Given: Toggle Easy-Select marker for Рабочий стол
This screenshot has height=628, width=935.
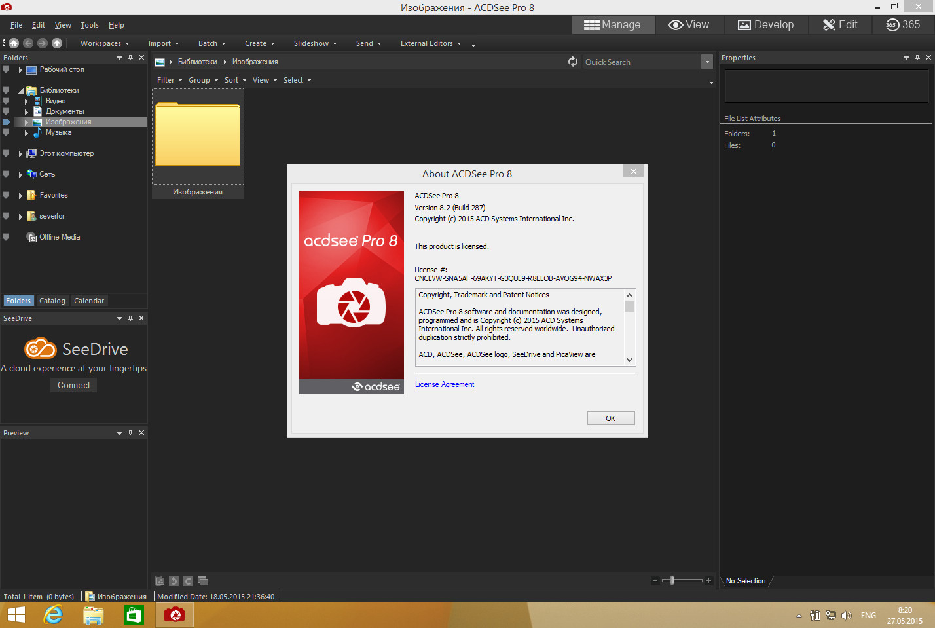Looking at the screenshot, I should coord(6,69).
